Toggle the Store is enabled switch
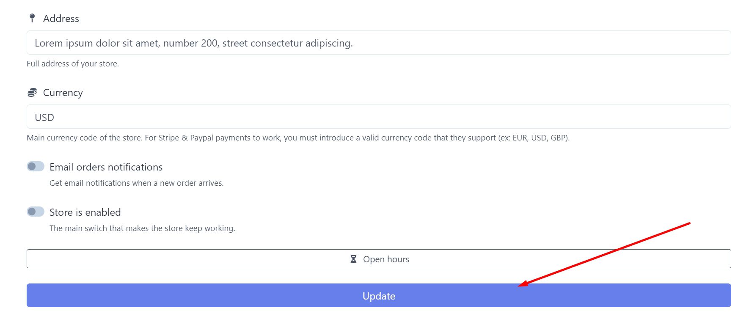Image resolution: width=746 pixels, height=319 pixels. (x=36, y=212)
